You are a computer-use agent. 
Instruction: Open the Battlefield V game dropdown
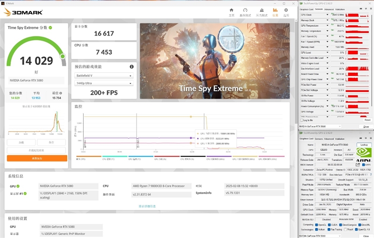click(x=104, y=75)
